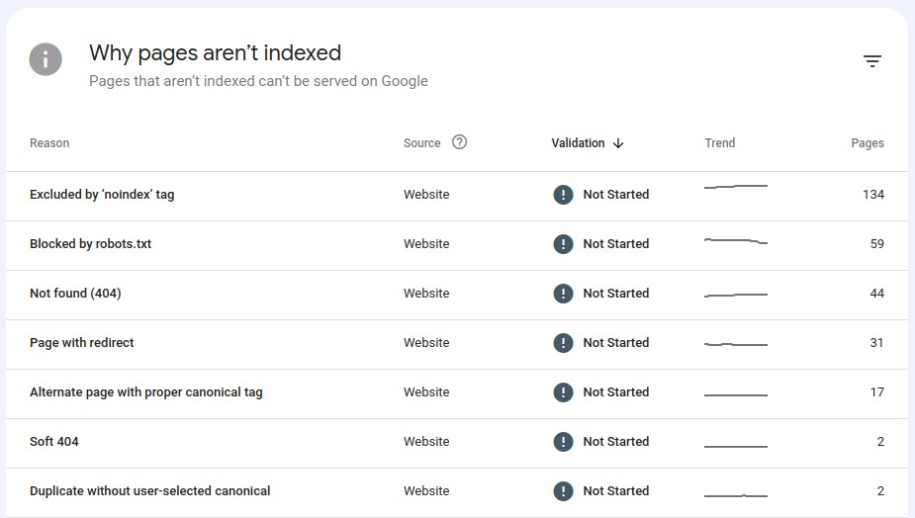Sort table by Validation column header
Image resolution: width=915 pixels, height=518 pixels.
[x=578, y=143]
